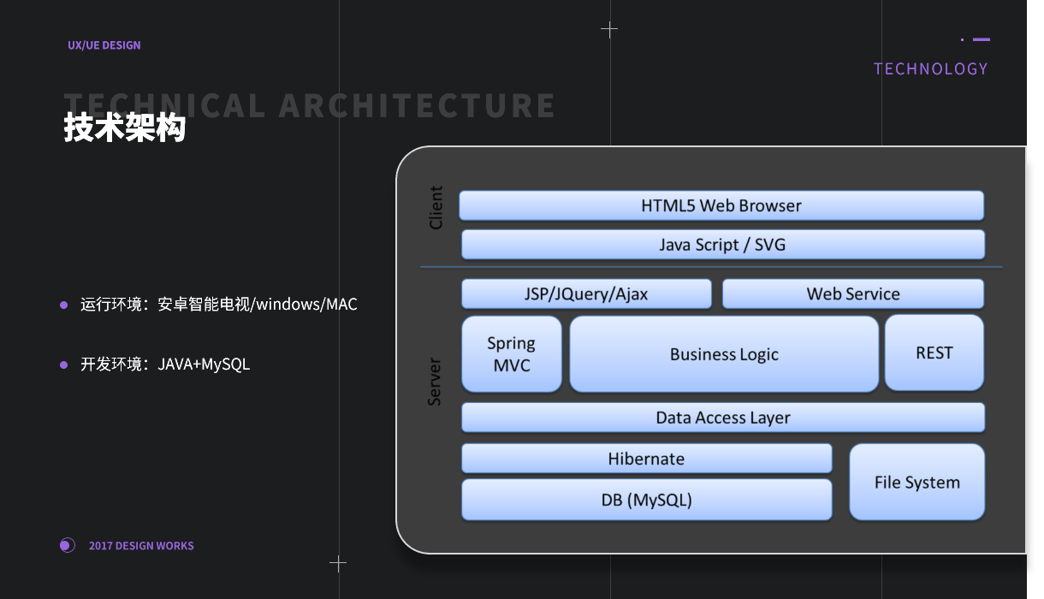Select the HTML5 Web Browser block
The width and height of the screenshot is (1044, 599).
pyautogui.click(x=721, y=205)
